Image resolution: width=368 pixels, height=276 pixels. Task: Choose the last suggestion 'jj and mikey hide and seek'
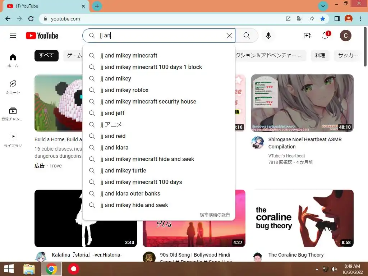pyautogui.click(x=159, y=205)
